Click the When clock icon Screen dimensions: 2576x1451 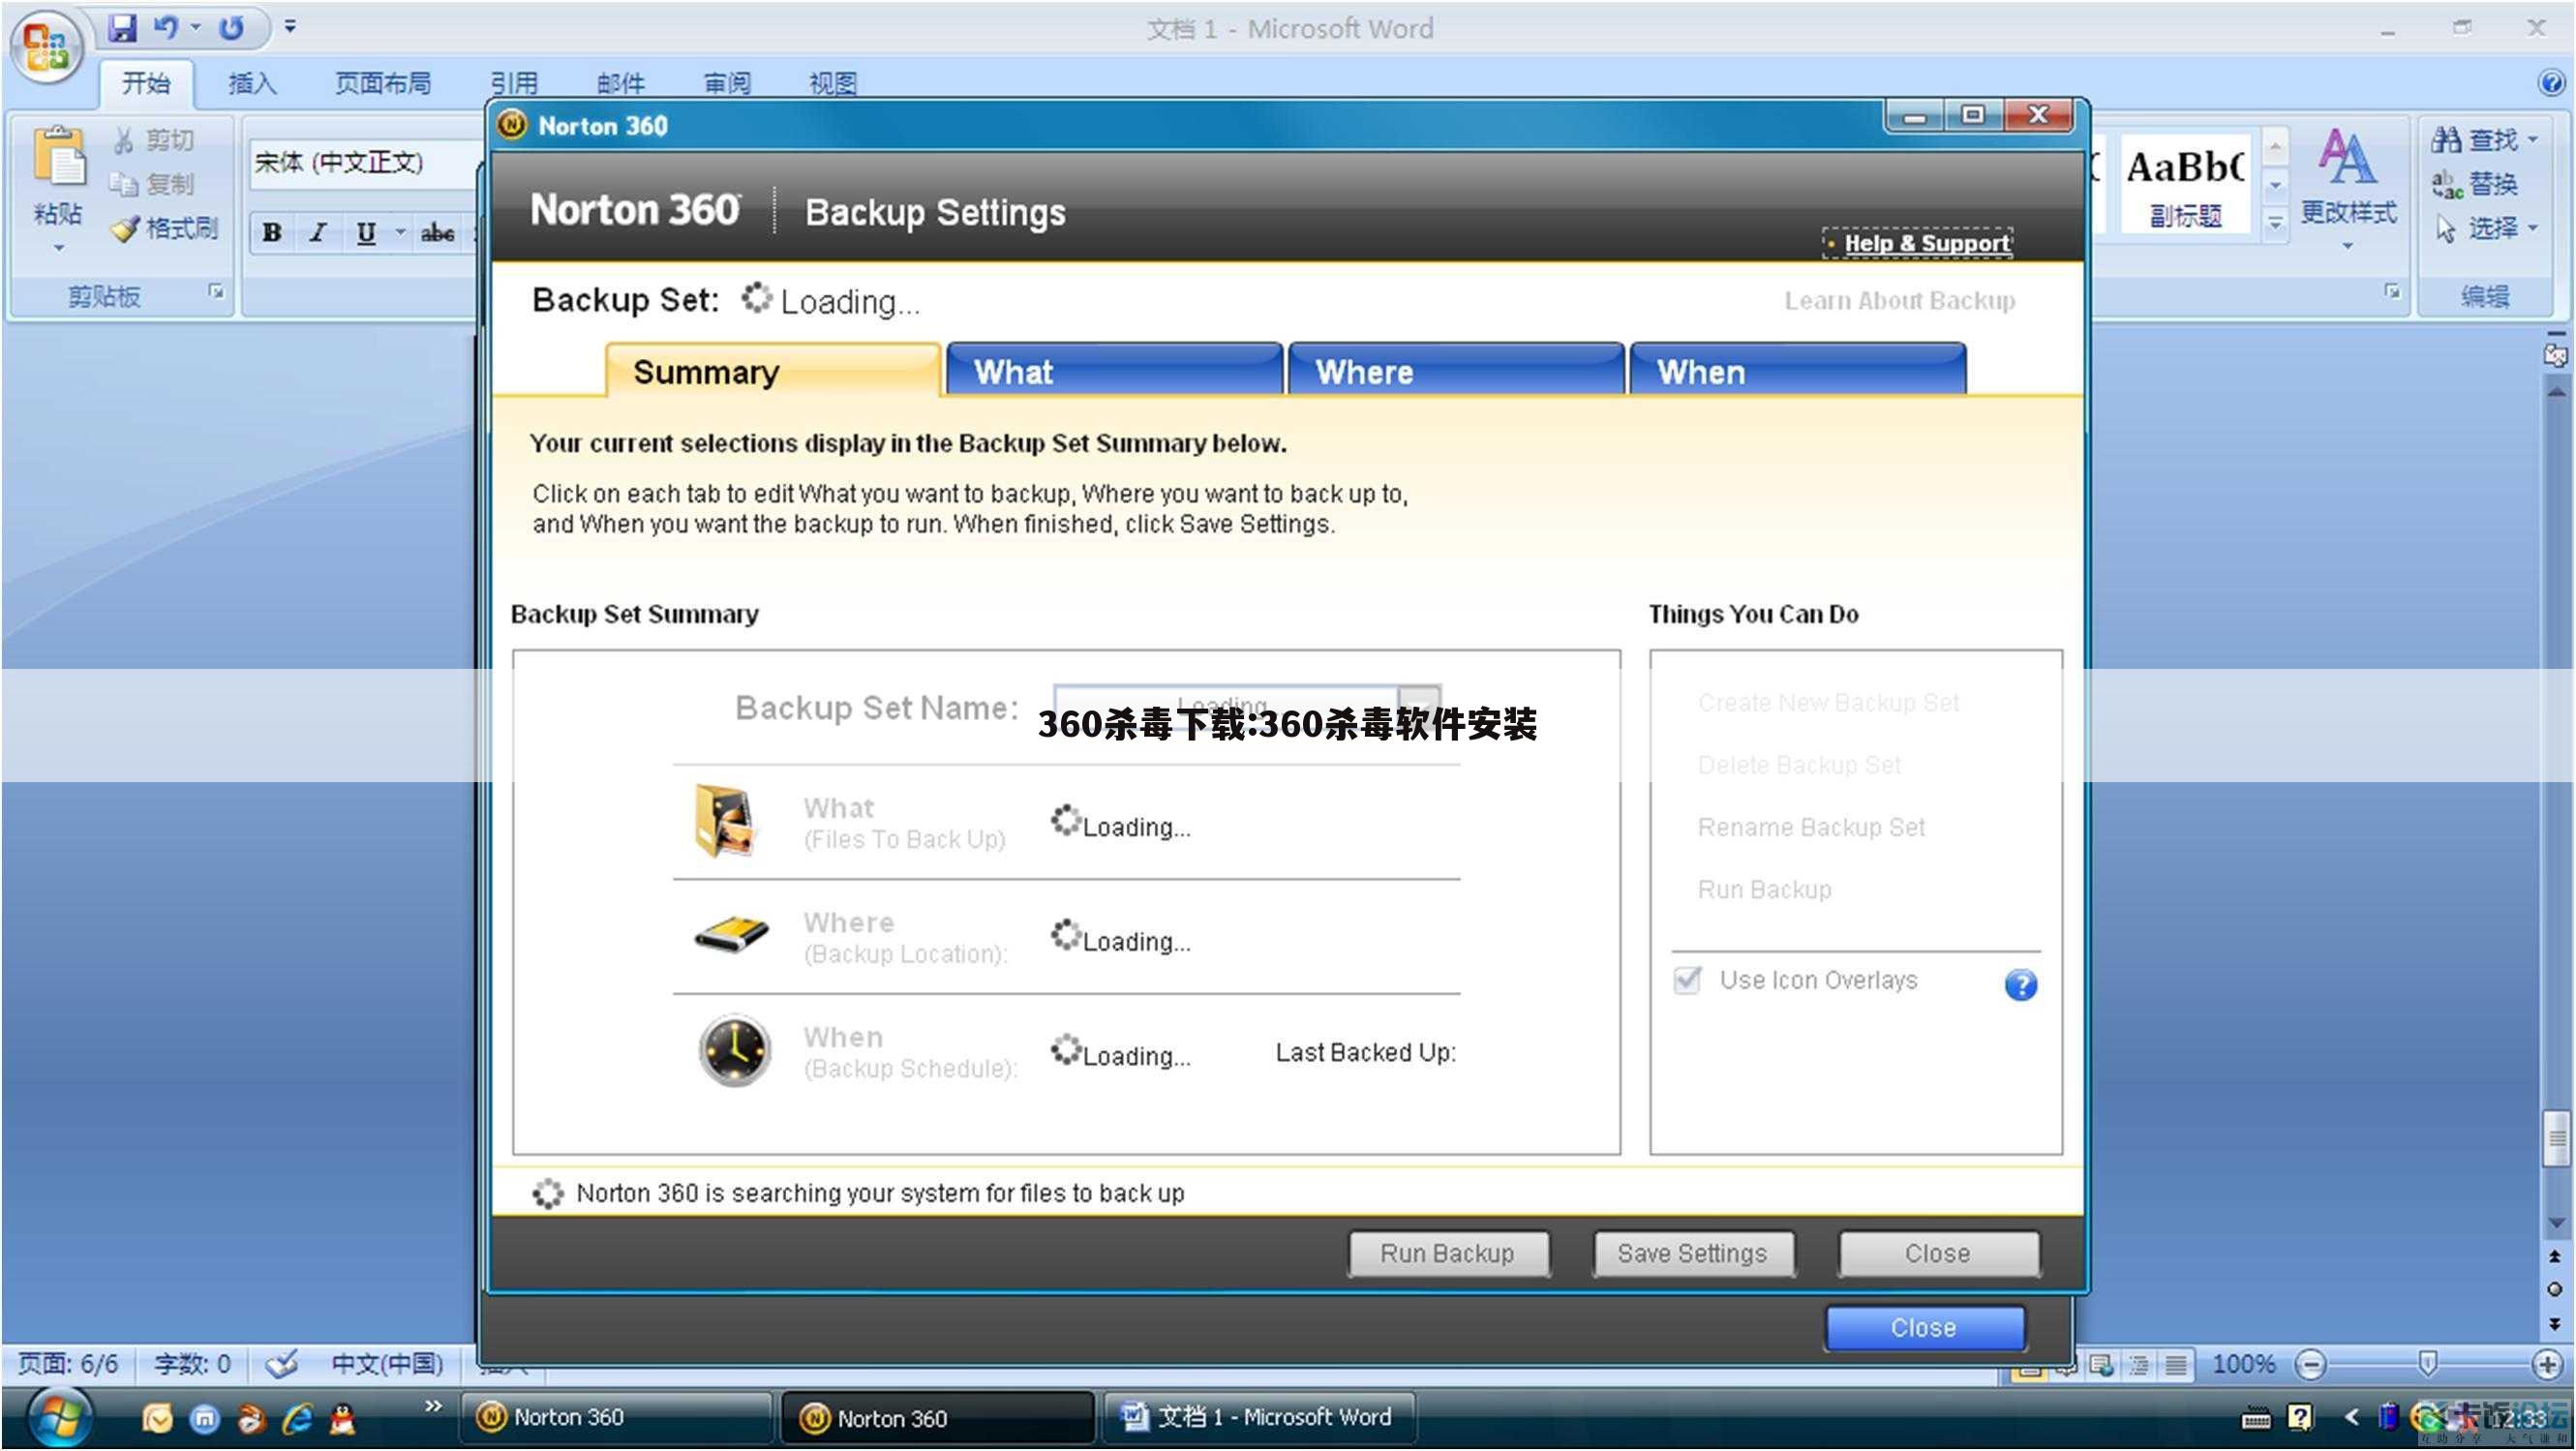point(734,1051)
